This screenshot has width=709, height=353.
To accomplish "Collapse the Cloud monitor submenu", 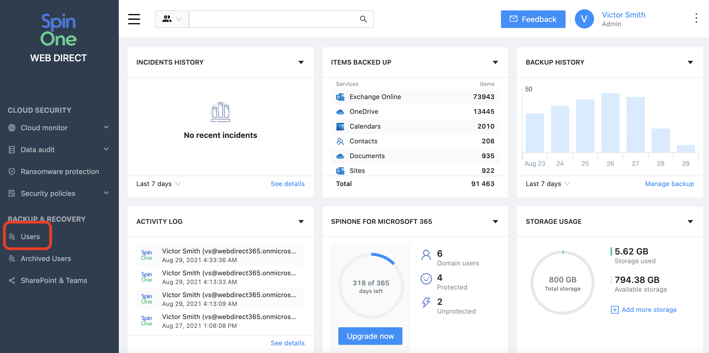I will tap(106, 128).
